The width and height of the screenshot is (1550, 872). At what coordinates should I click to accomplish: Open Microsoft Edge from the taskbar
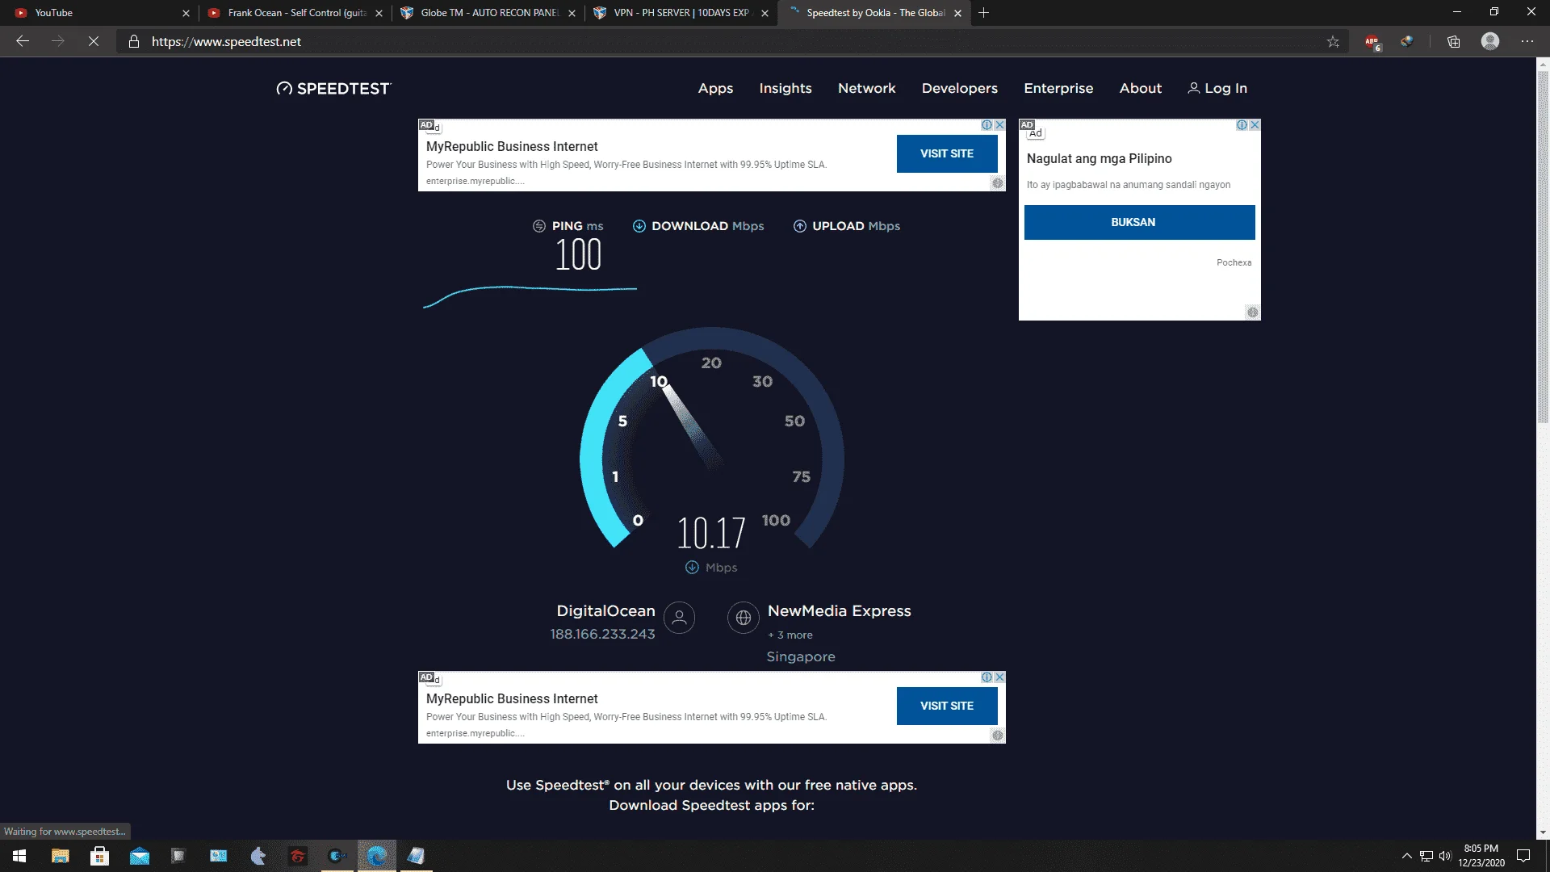pyautogui.click(x=377, y=856)
